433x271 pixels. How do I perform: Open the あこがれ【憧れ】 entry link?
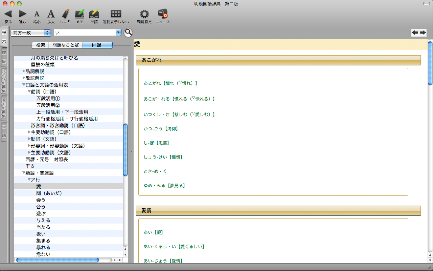click(x=170, y=83)
